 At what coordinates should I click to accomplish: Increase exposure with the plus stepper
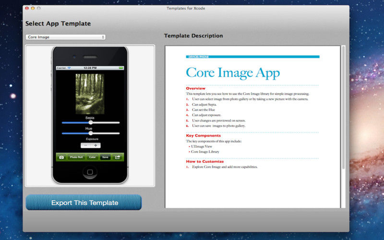(x=96, y=145)
